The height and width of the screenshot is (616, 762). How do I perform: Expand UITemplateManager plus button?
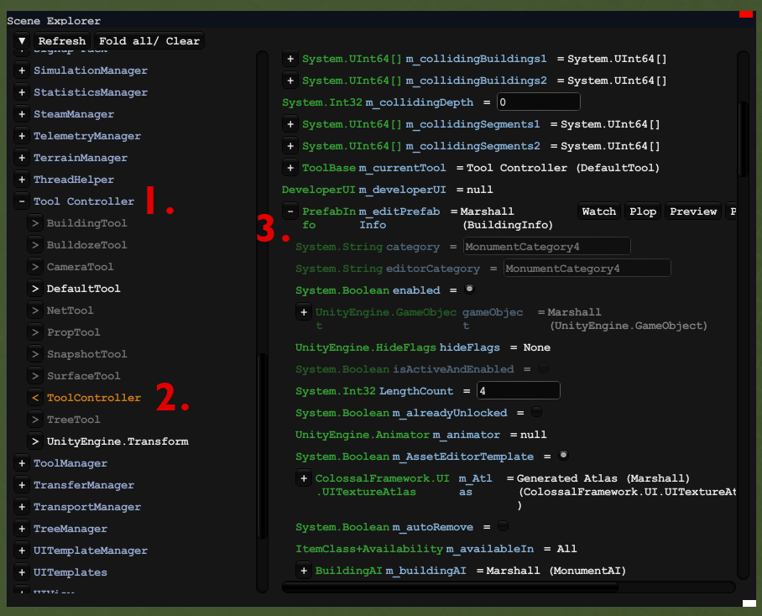(x=21, y=551)
